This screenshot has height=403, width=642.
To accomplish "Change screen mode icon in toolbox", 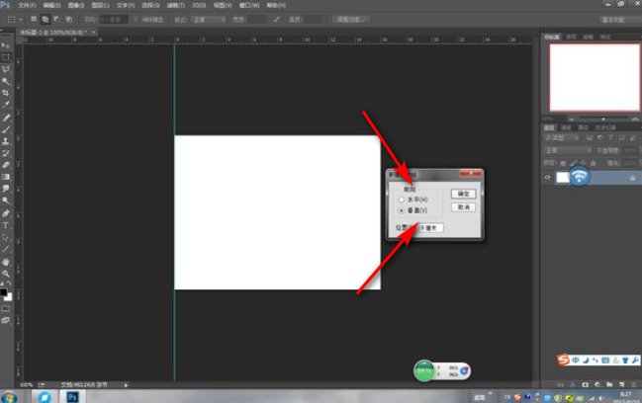I will [5, 320].
